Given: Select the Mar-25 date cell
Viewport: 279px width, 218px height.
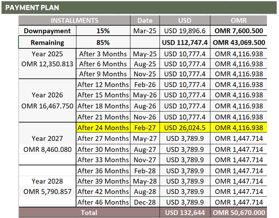Looking at the screenshot, I should 145,31.
